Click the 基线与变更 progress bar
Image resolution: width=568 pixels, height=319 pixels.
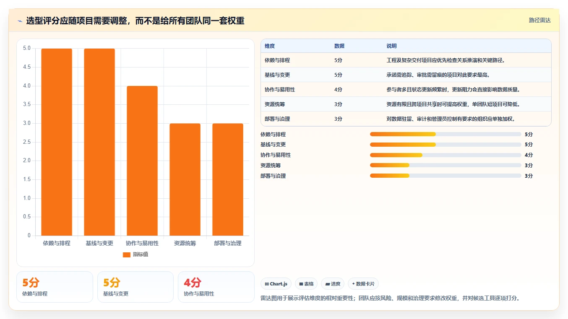tap(446, 145)
